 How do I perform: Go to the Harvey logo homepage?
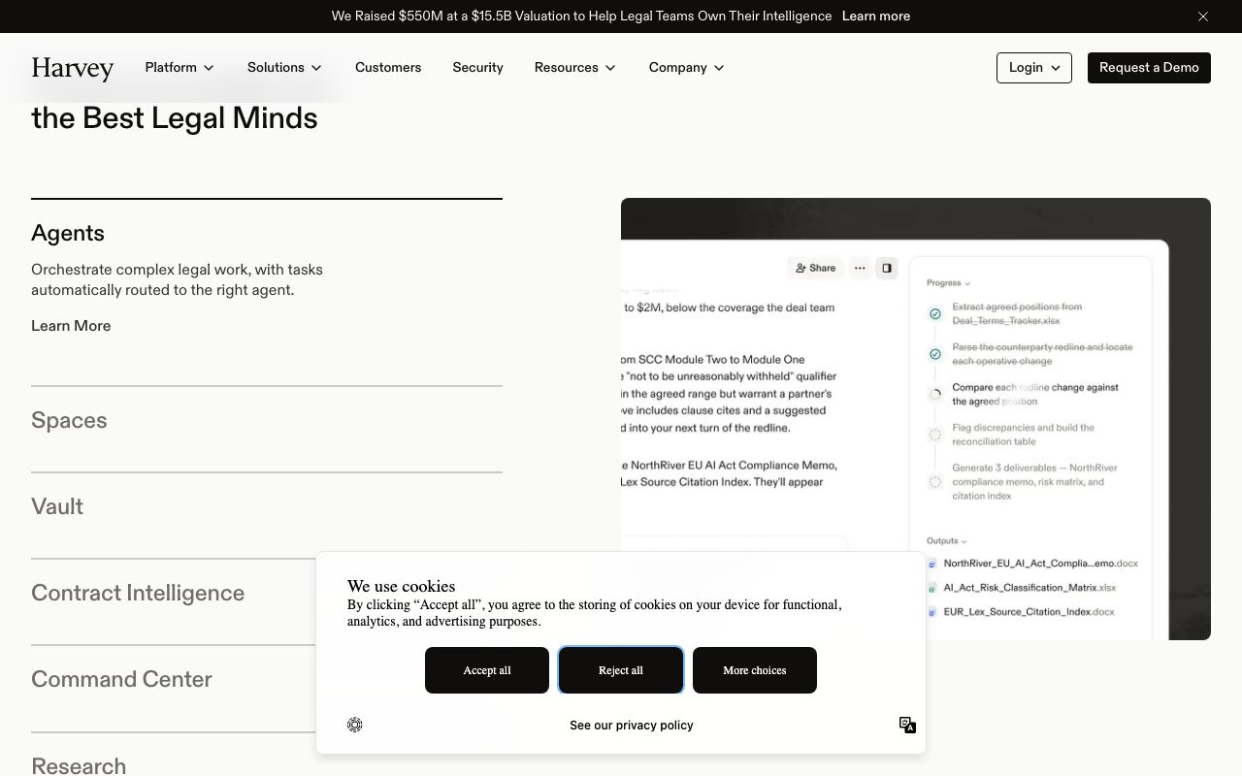[72, 68]
